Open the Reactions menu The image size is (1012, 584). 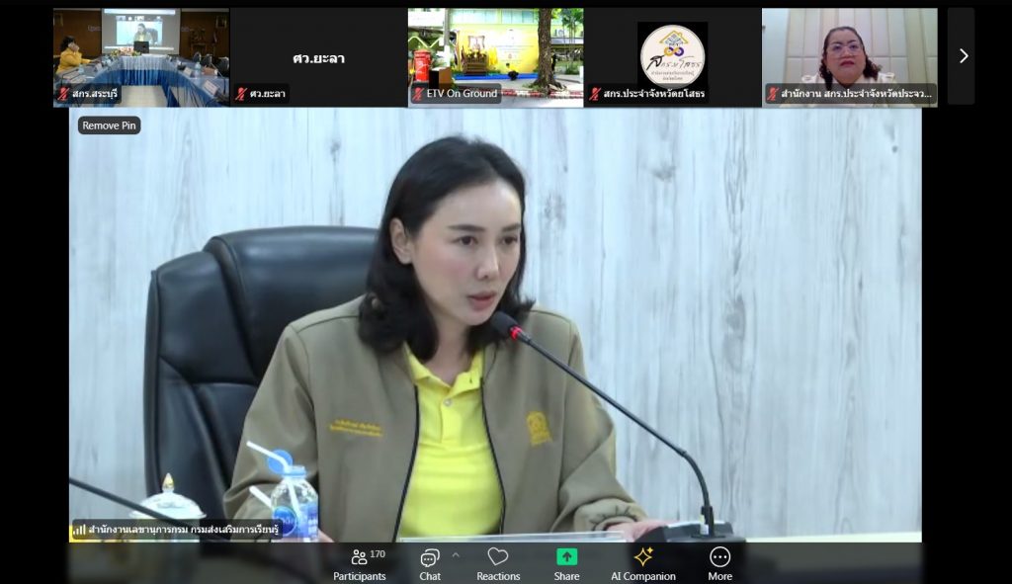[498, 563]
